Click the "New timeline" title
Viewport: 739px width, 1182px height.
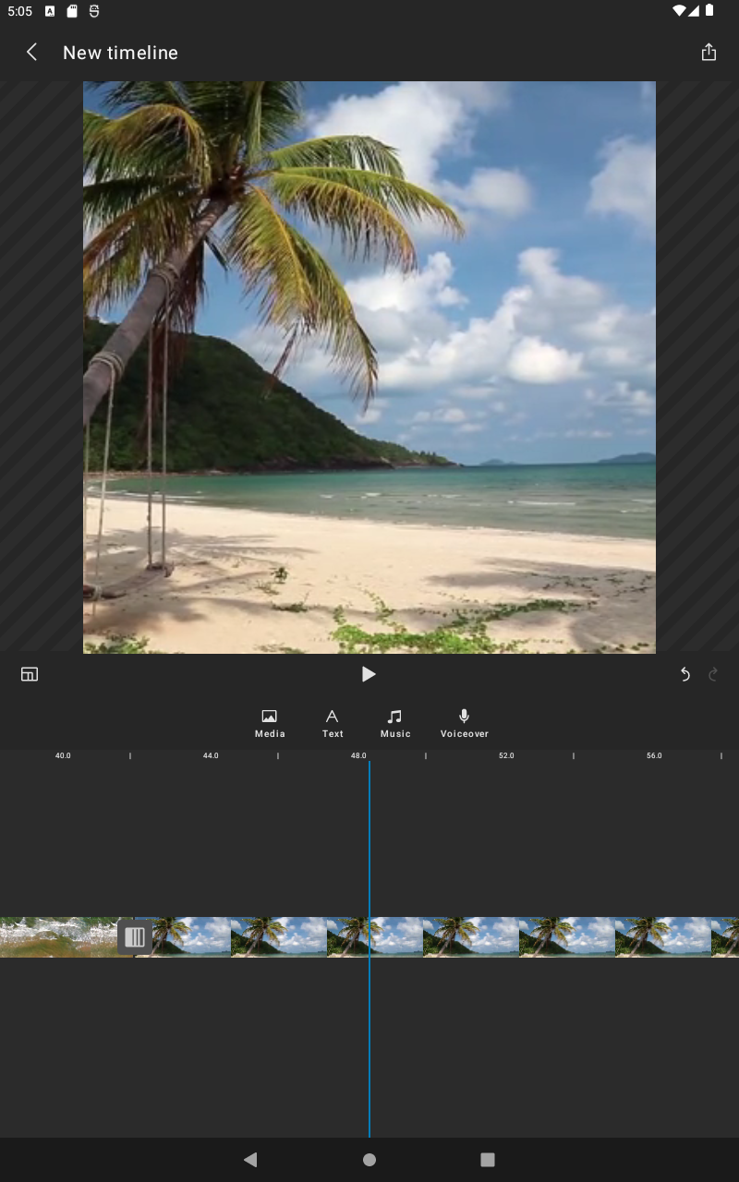point(120,53)
